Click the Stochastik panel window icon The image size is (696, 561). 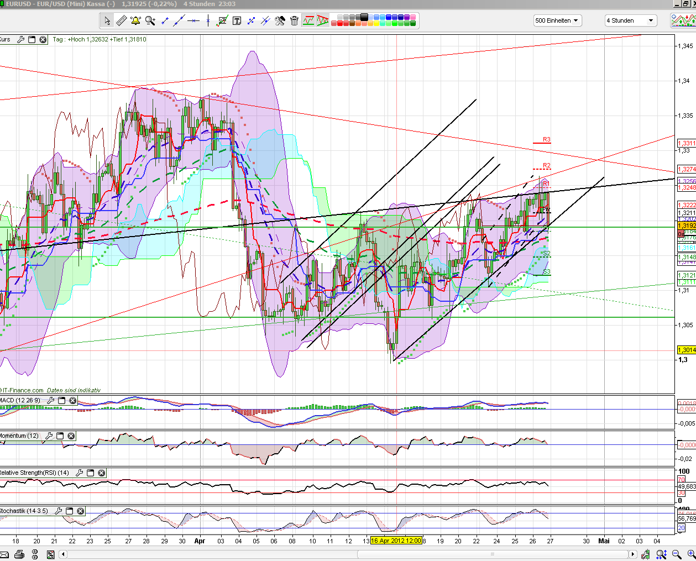[70, 511]
